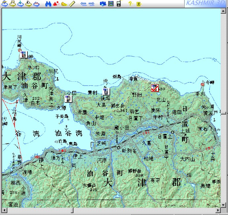228x215 pixels.
Task: Go back with the left arrow icon
Action: tap(83, 4)
